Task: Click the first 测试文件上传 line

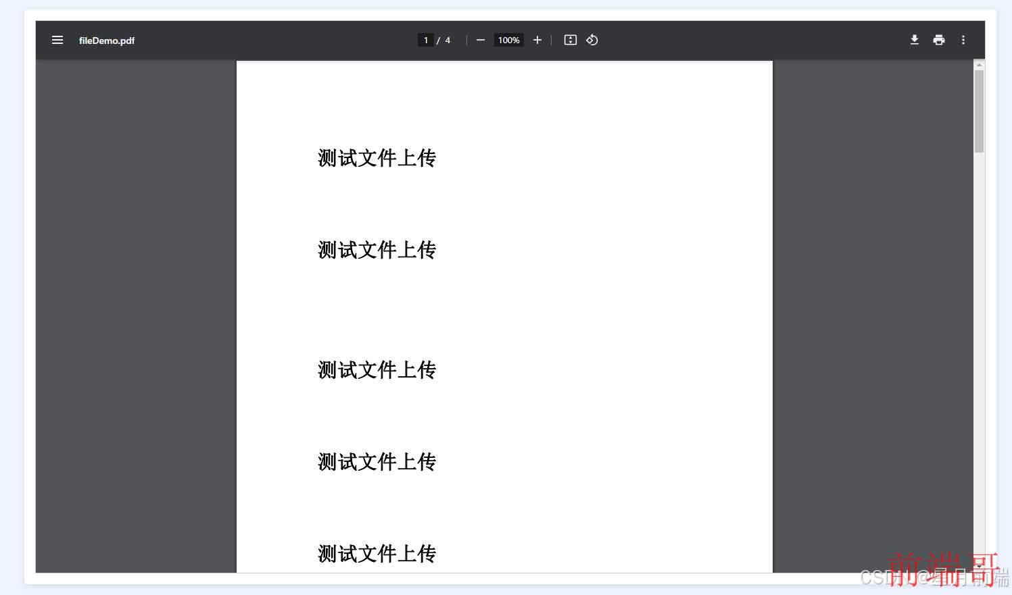Action: click(377, 158)
